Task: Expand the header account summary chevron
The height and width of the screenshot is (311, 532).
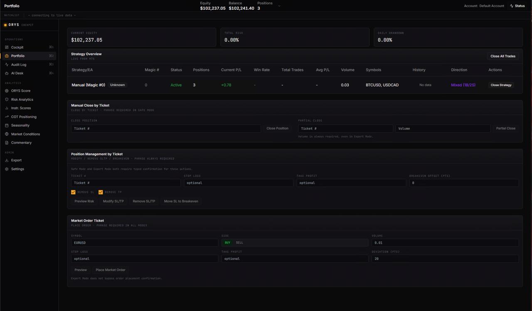Action: click(x=279, y=6)
